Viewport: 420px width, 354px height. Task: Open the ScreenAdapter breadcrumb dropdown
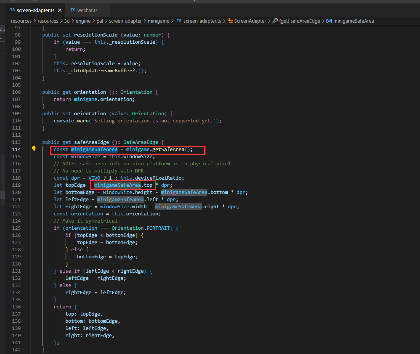[250, 21]
